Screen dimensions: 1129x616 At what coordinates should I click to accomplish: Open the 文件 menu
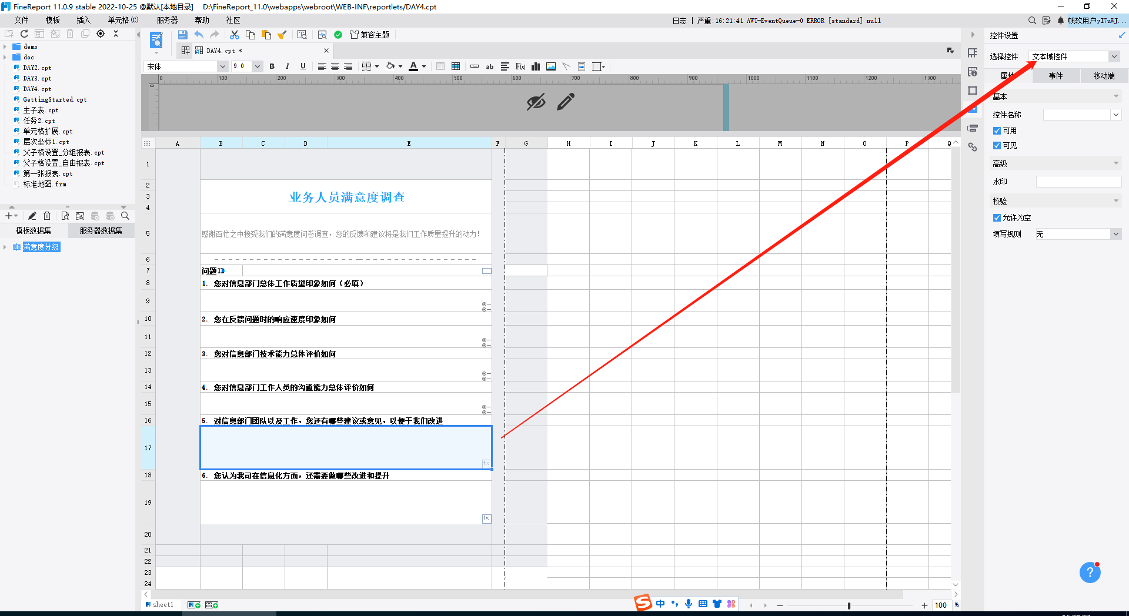point(22,20)
